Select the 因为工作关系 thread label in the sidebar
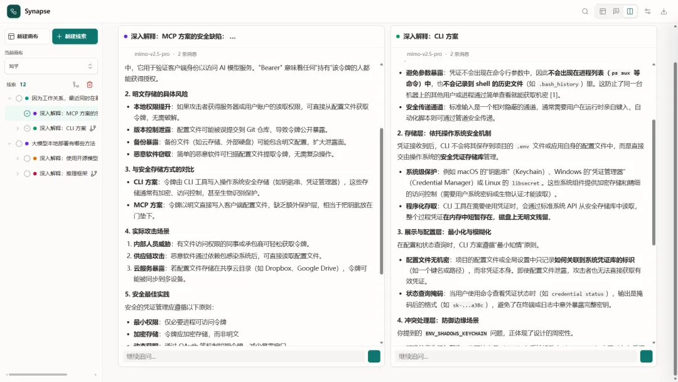Image resolution: width=678 pixels, height=382 pixels. pos(65,99)
